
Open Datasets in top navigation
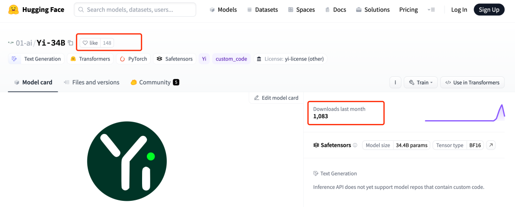[262, 10]
